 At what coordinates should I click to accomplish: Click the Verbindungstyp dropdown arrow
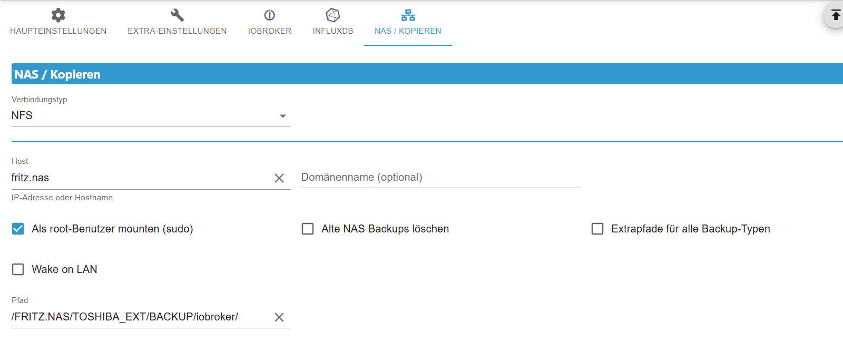pos(283,116)
